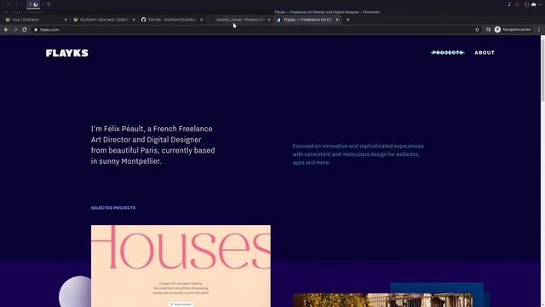Image resolution: width=545 pixels, height=307 pixels.
Task: Switch to the Jeremy Jones Product tab
Action: click(x=239, y=20)
